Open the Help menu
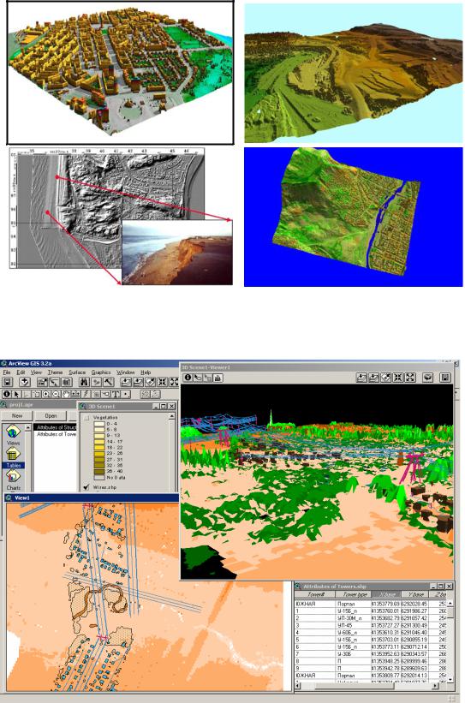The height and width of the screenshot is (703, 465). pyautogui.click(x=146, y=372)
